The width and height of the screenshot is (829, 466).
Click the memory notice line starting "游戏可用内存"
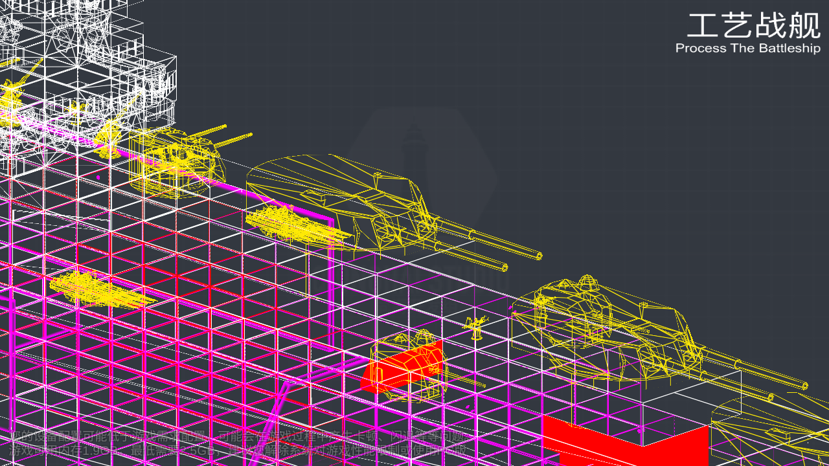(x=238, y=449)
